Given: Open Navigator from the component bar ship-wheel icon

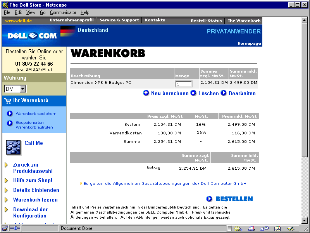Looking at the screenshot, I should click(x=238, y=229).
